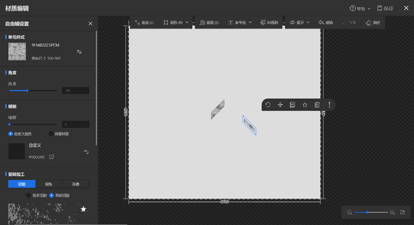This screenshot has width=414, height=225.
Task: Open the rectangle tool dropdown arrow
Action: tap(187, 22)
